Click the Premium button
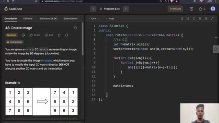Viewport: 219px width, 123px height. click(x=175, y=9)
